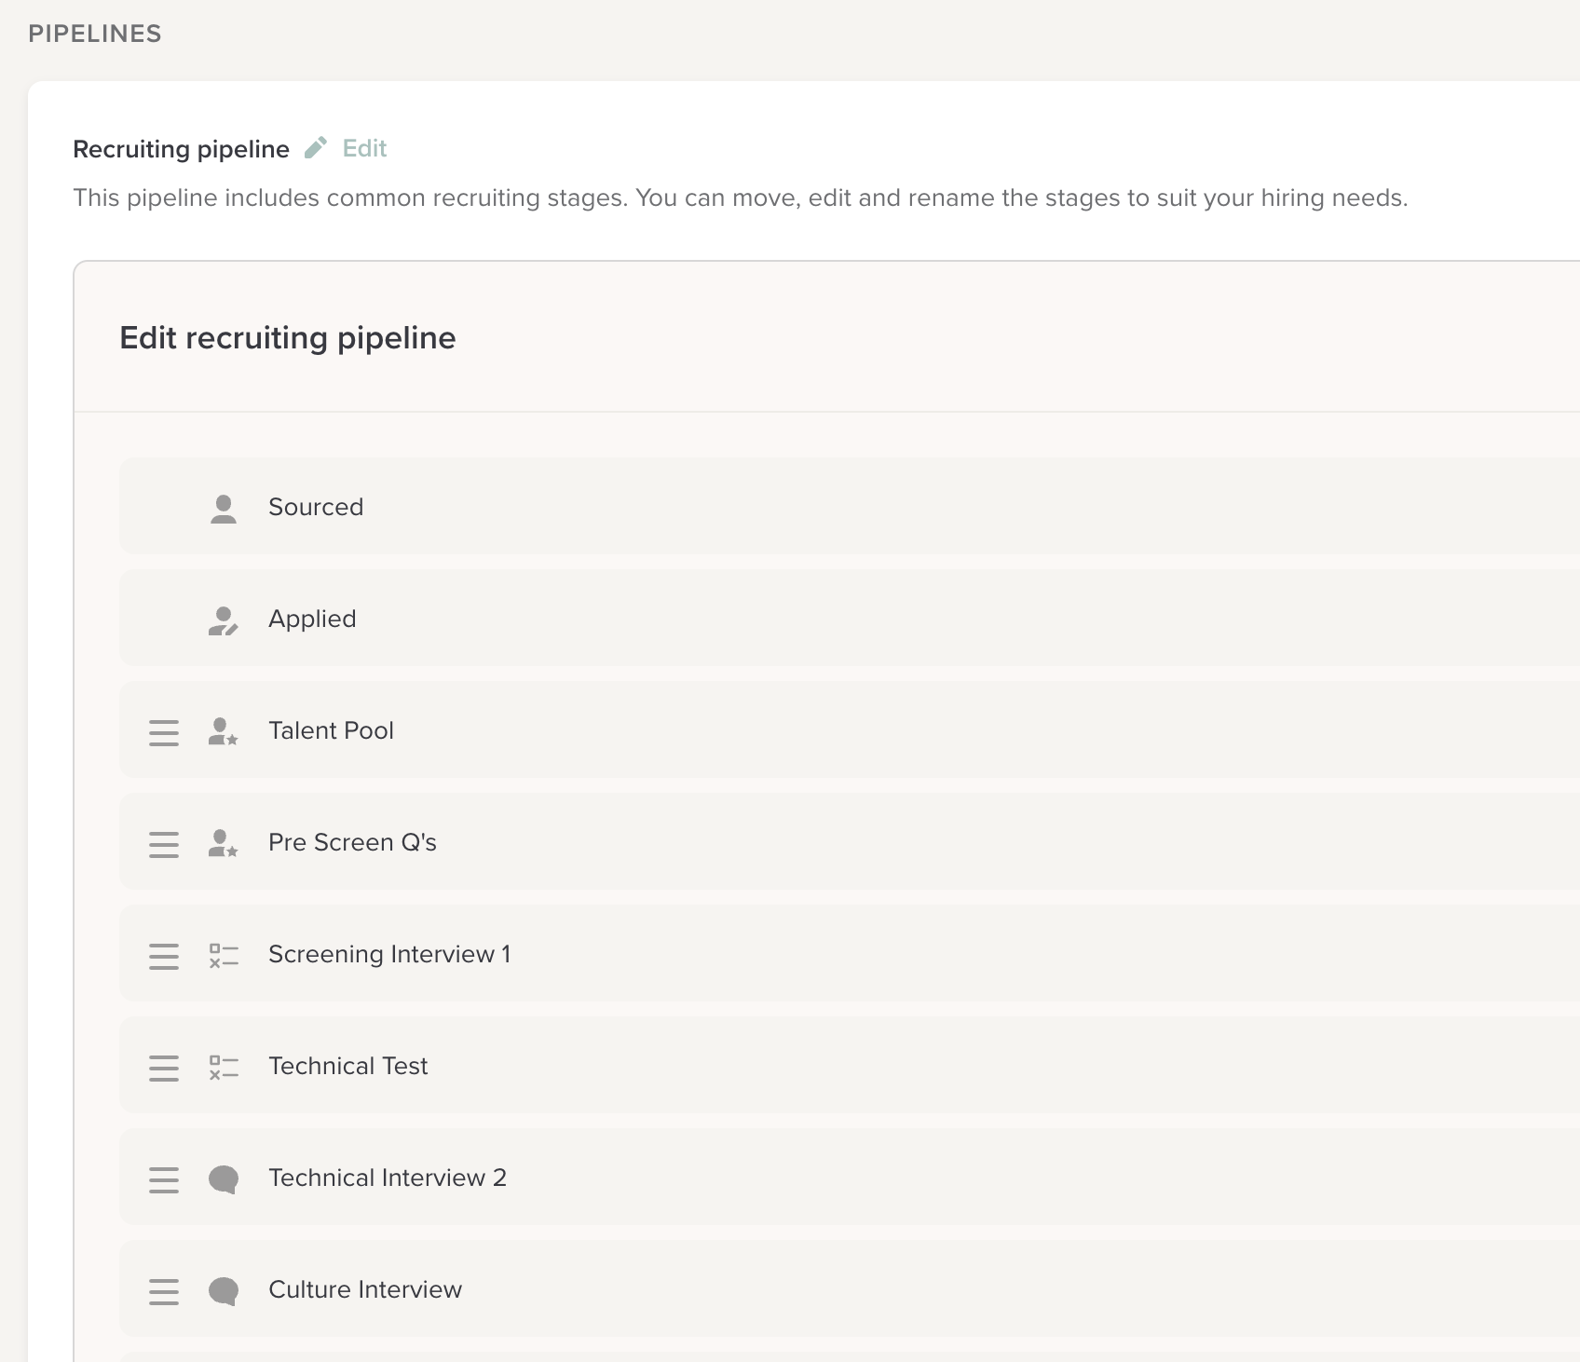1580x1362 pixels.
Task: Select the Technical Test stage name
Action: (x=347, y=1066)
